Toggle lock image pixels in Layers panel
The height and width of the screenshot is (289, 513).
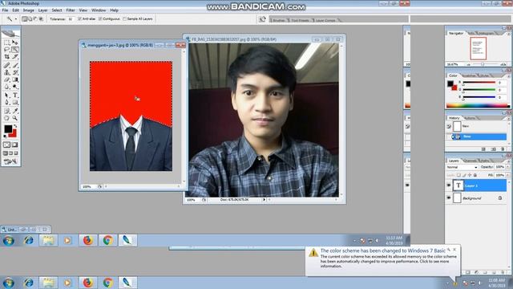[464, 175]
